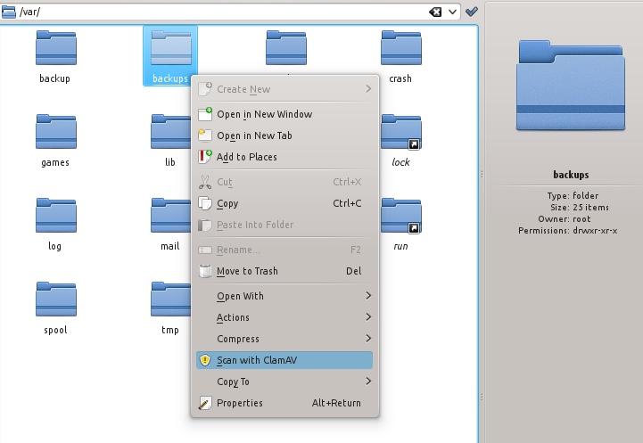Select the lock symlink folder icon

pyautogui.click(x=401, y=133)
